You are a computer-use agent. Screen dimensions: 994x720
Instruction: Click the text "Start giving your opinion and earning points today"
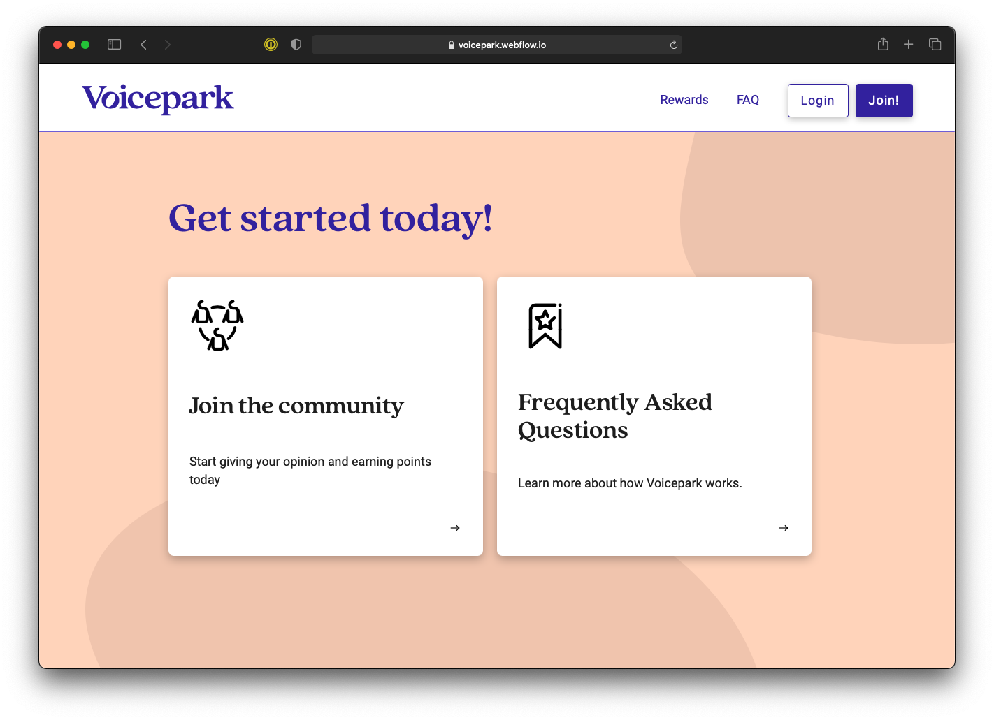(310, 471)
